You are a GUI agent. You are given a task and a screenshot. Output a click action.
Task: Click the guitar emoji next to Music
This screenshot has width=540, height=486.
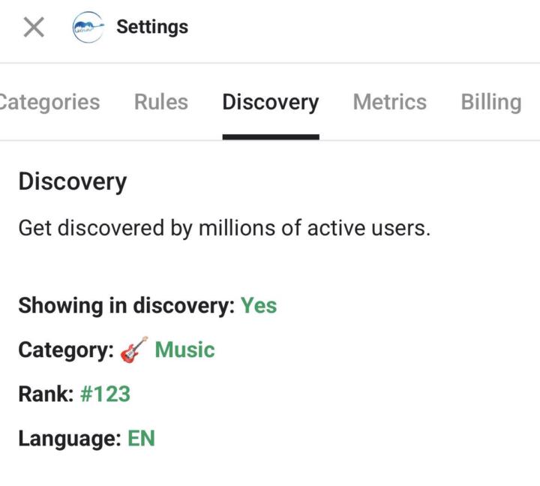134,350
